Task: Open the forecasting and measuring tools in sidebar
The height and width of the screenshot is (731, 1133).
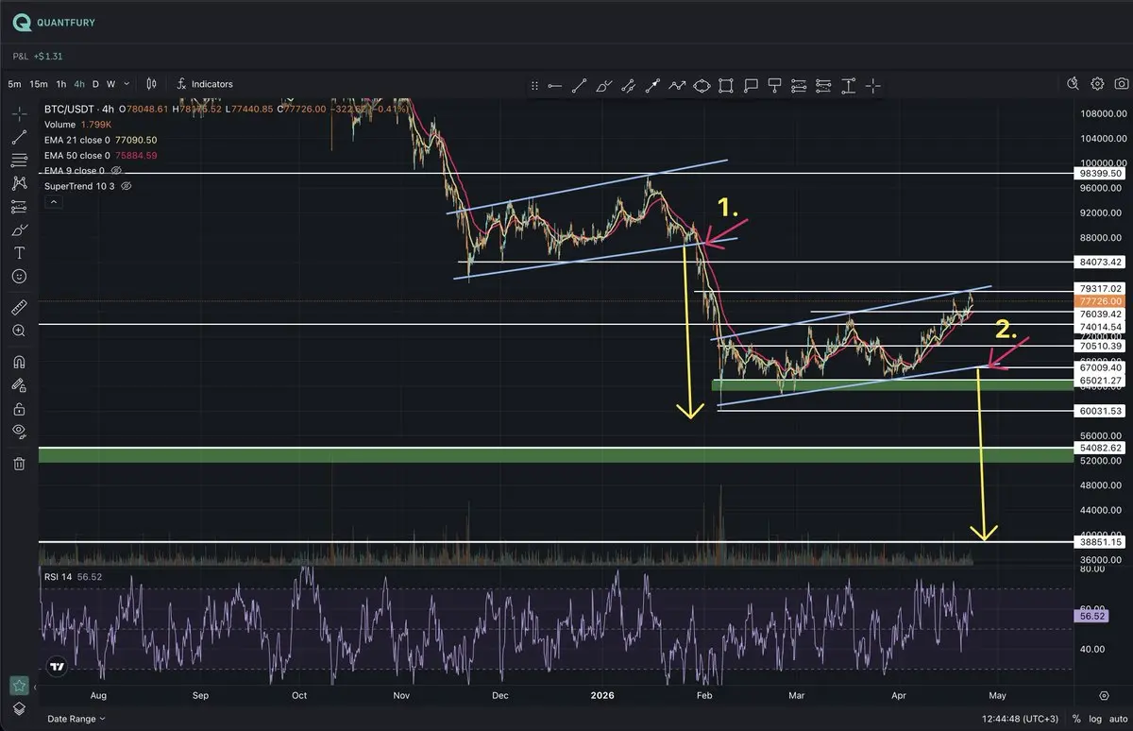Action: (19, 207)
